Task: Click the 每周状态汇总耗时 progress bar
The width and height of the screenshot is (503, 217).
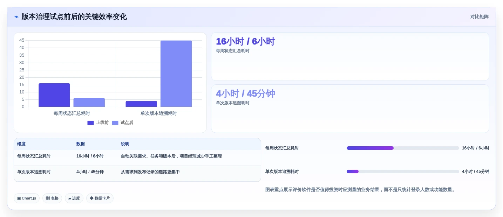Action: [403, 148]
